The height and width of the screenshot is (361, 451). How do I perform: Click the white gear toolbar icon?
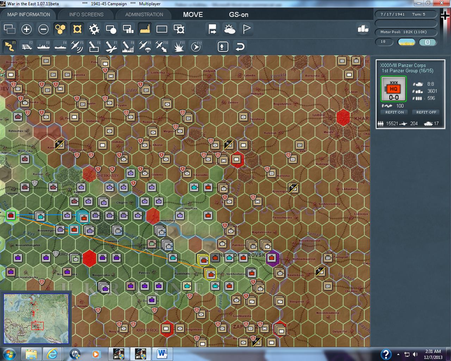94,29
